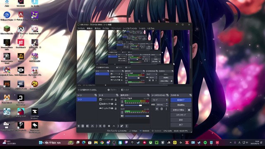Increase transition duration with up arrow
This screenshot has height=149, width=265.
click(166, 104)
